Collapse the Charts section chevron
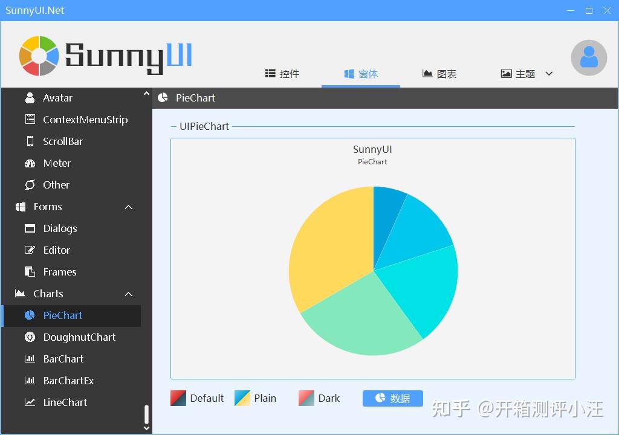Viewport: 619px width, 435px height. click(x=129, y=294)
